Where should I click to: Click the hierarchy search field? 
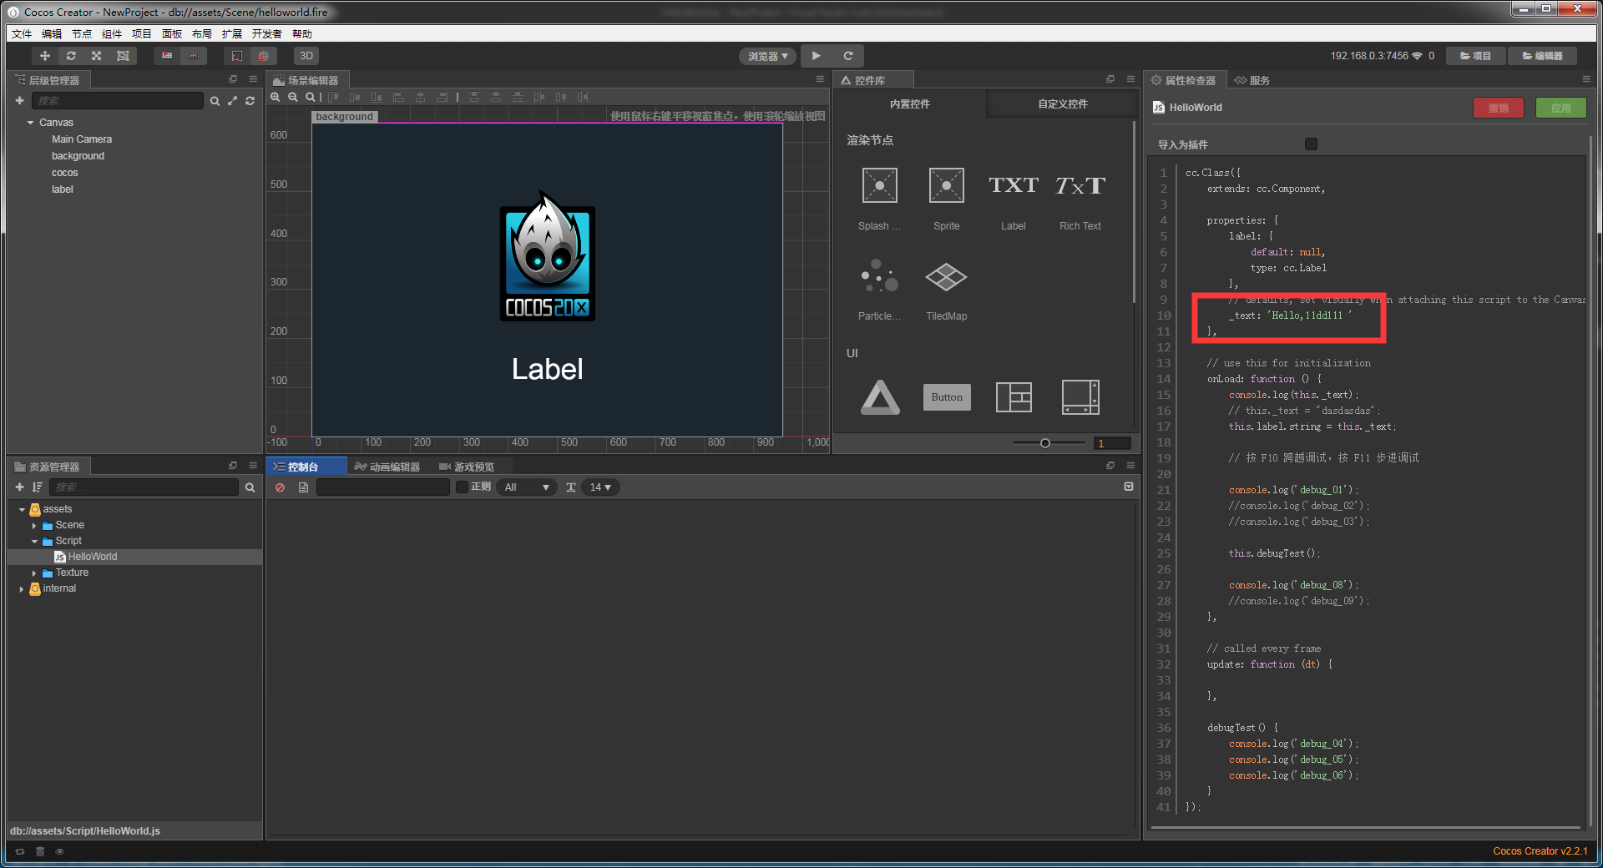pos(117,101)
